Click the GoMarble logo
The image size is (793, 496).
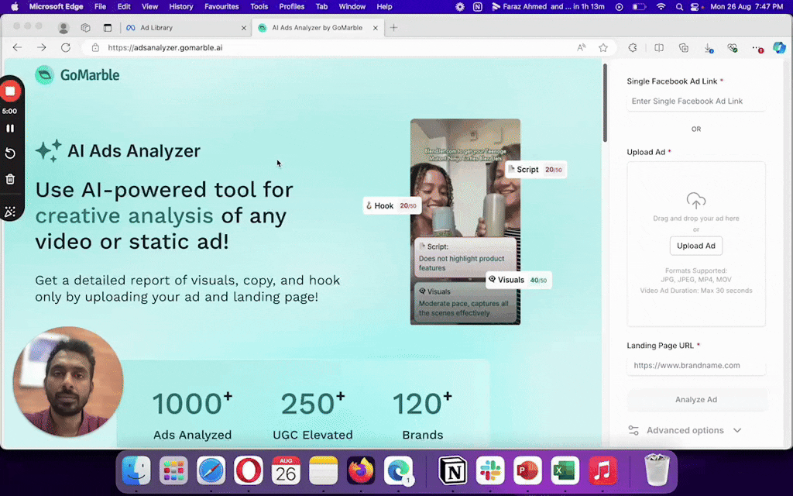pyautogui.click(x=77, y=75)
